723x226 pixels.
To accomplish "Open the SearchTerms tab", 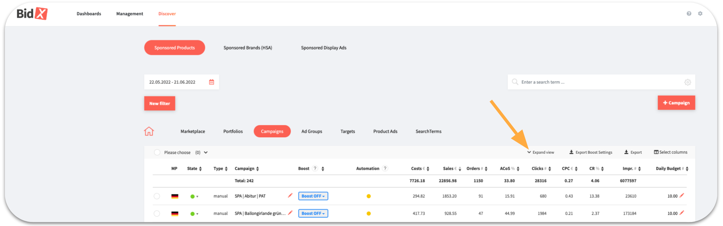I will [428, 131].
